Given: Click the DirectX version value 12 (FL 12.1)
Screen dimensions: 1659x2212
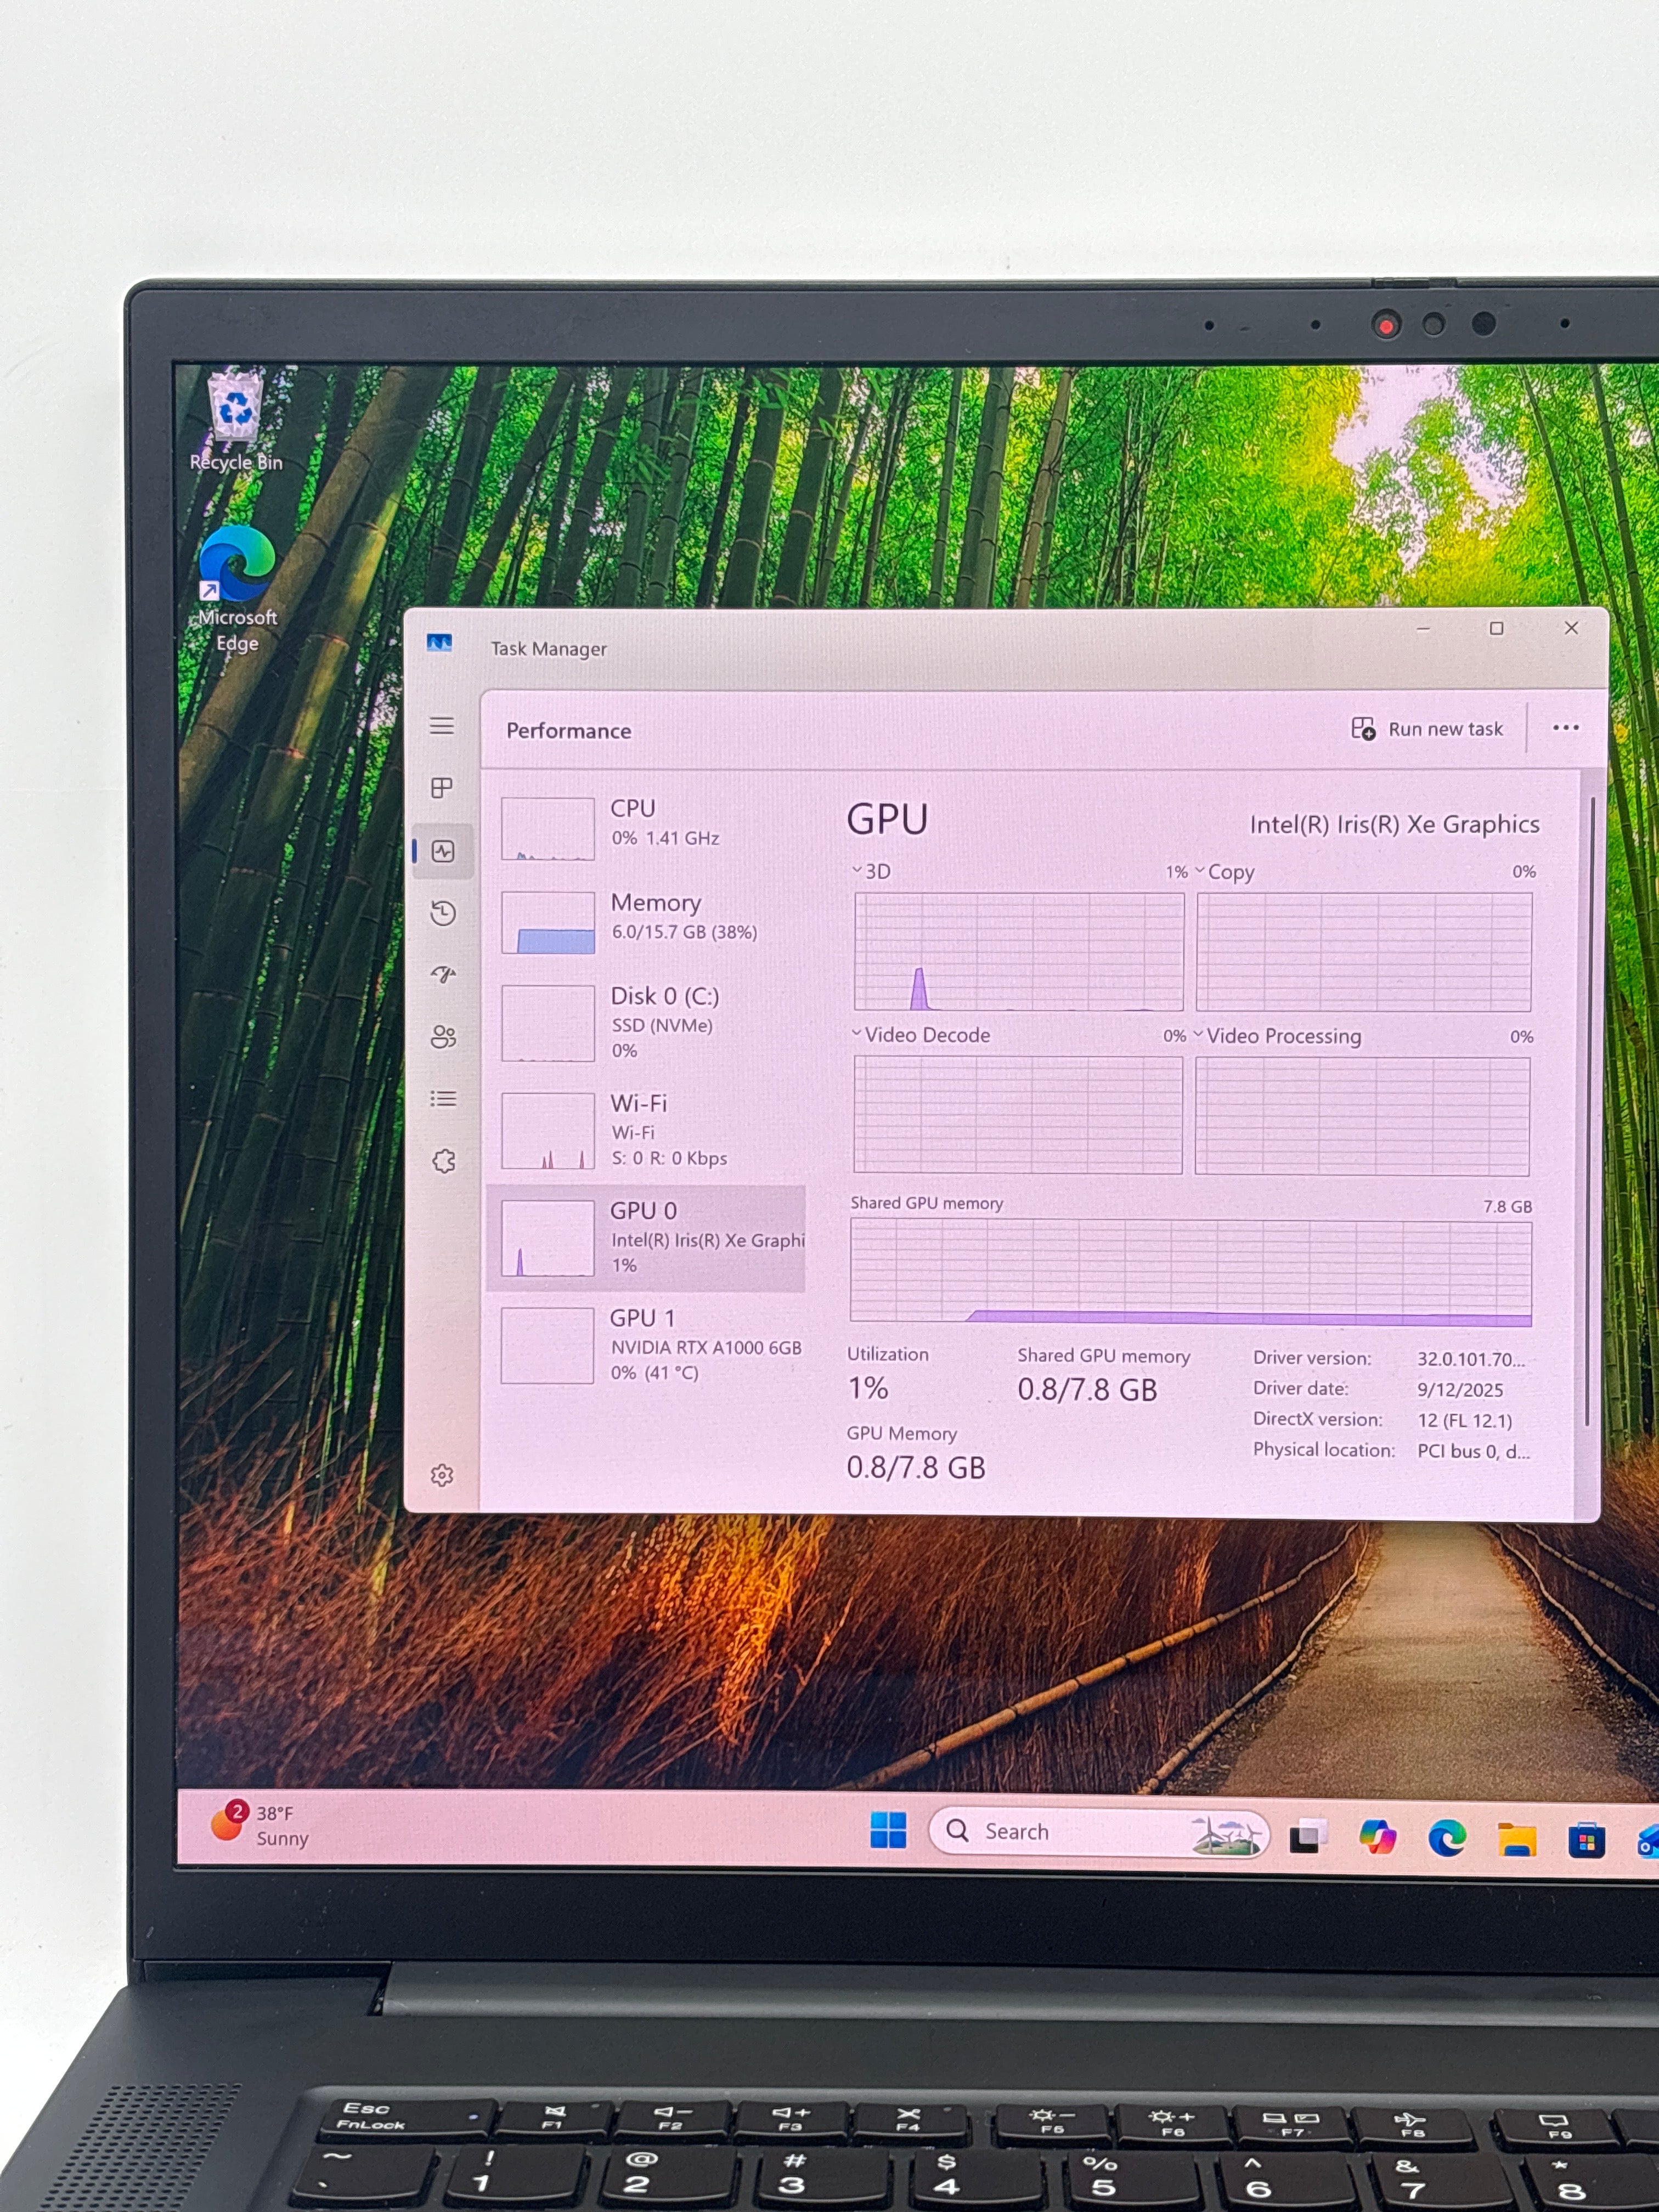Looking at the screenshot, I should pos(1464,1421).
